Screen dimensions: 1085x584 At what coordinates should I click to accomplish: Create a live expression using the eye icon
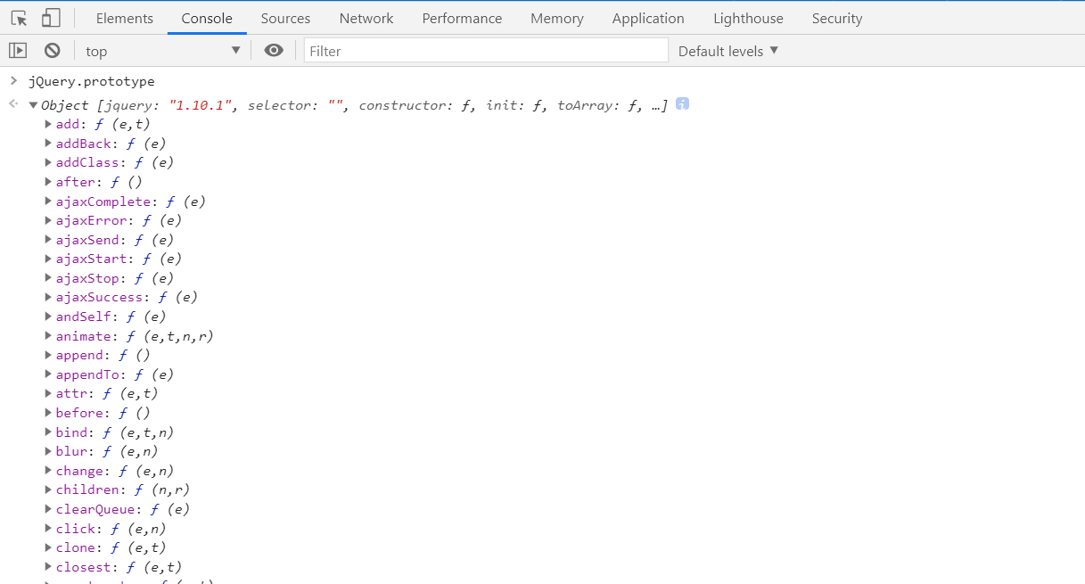point(274,51)
